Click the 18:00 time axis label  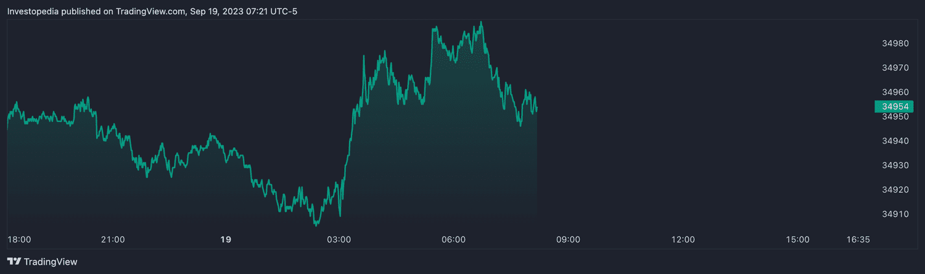pos(18,240)
